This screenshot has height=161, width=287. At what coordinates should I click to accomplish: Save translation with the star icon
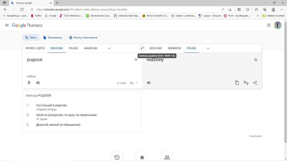pyautogui.click(x=256, y=60)
